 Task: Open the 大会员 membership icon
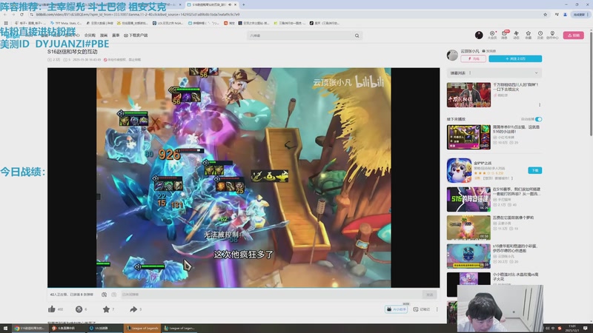[x=492, y=35]
